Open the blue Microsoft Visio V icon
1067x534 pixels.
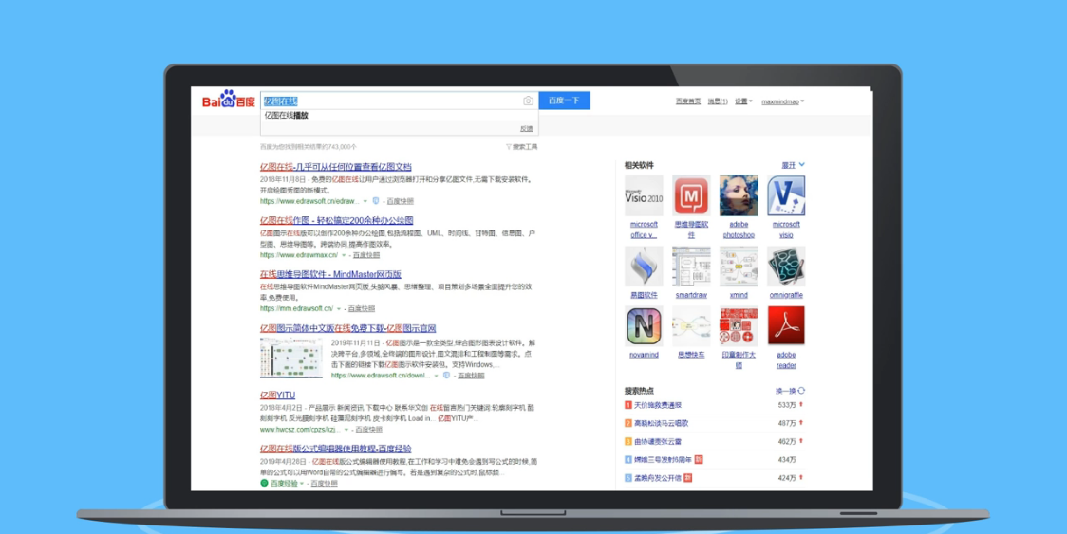(x=786, y=196)
